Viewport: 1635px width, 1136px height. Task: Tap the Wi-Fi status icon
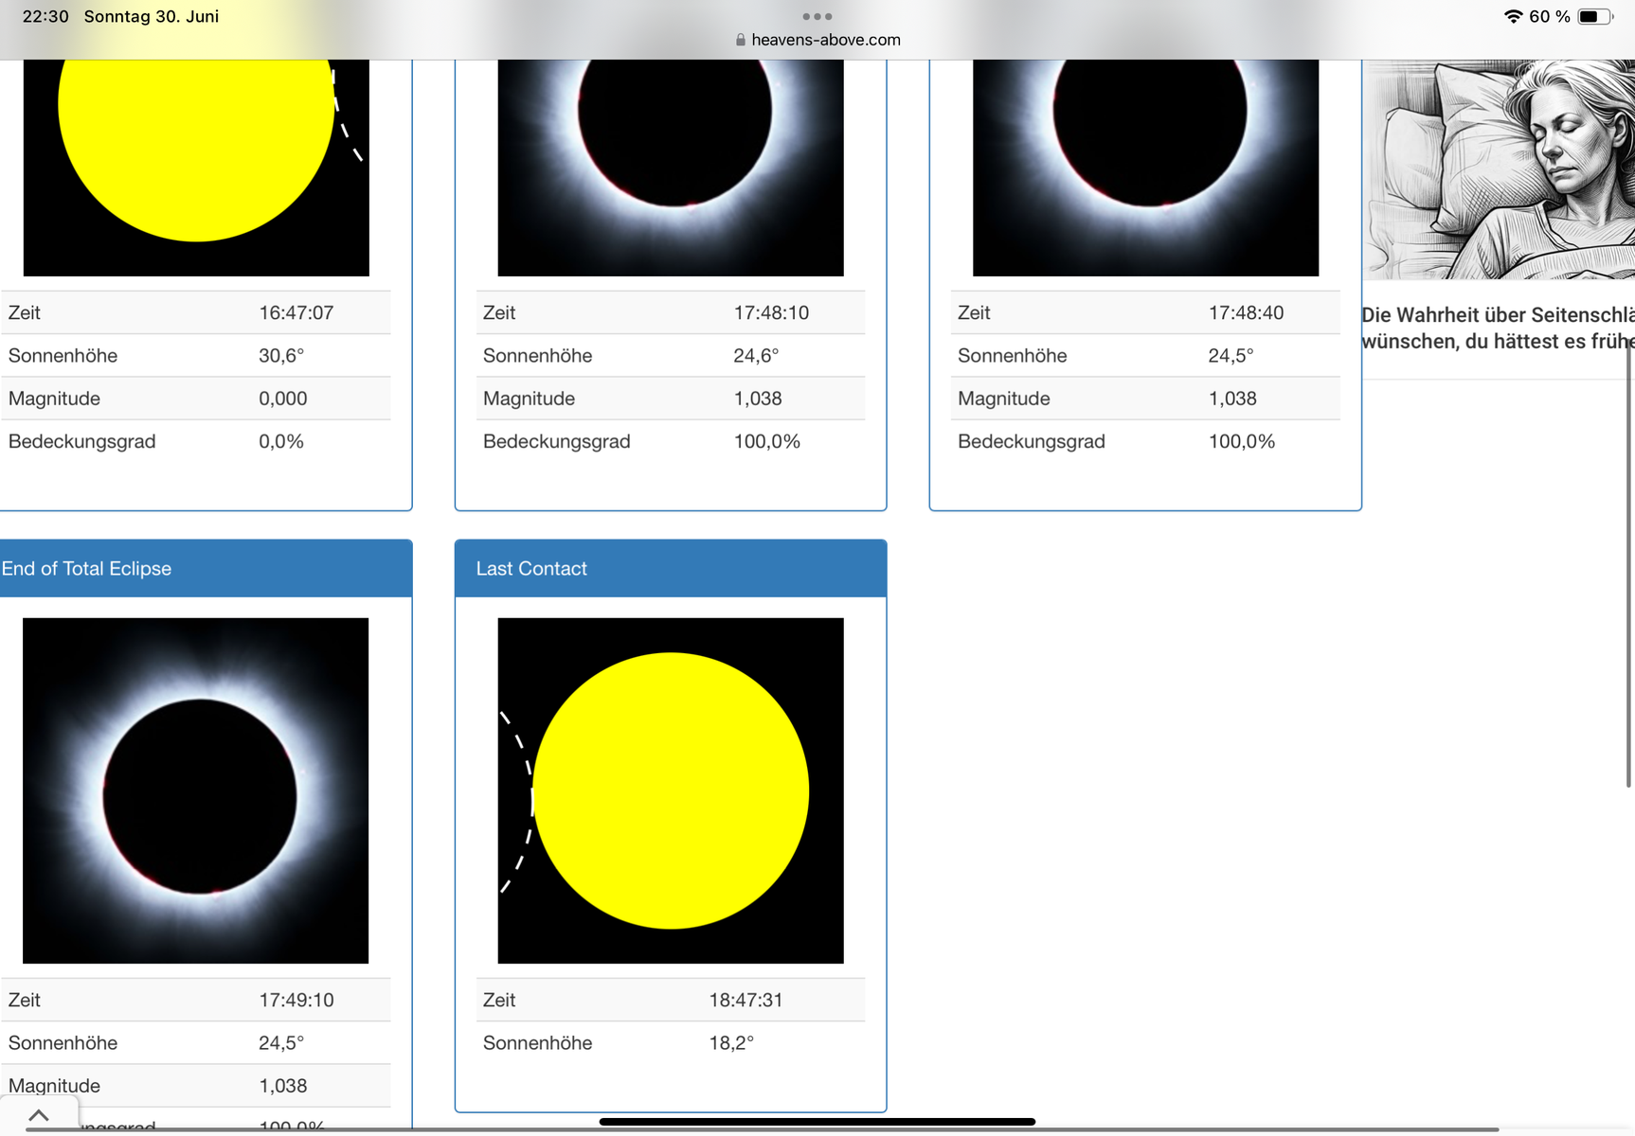click(x=1513, y=16)
